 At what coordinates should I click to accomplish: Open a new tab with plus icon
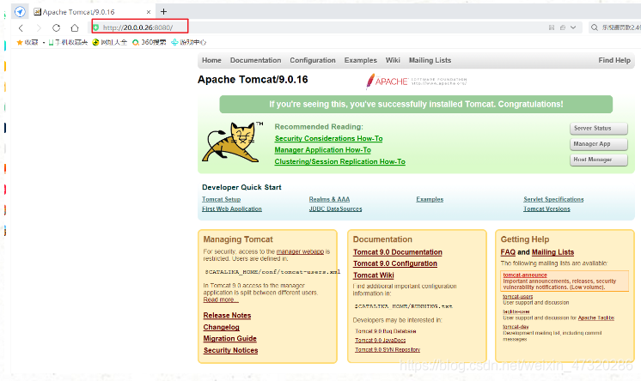click(163, 11)
